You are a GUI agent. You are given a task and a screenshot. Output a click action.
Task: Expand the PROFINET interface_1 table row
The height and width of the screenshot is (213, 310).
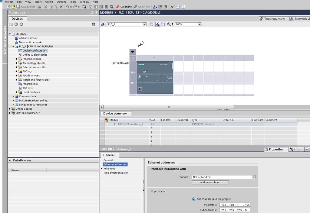[x=115, y=124]
